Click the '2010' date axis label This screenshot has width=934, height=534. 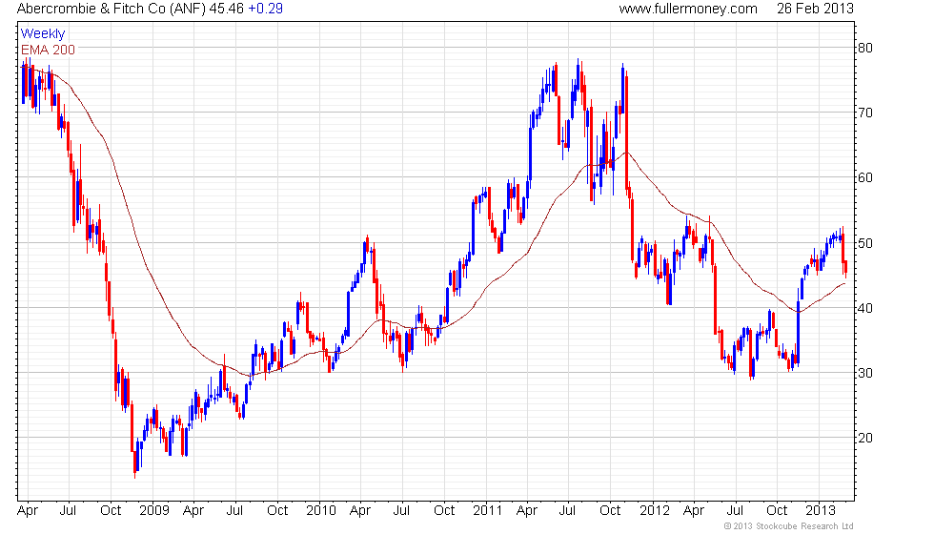[x=321, y=511]
